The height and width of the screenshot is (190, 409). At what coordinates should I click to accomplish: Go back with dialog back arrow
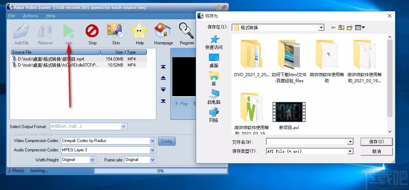333,28
